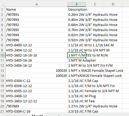The height and width of the screenshot is (116, 129).
Task: Select column A header
Action: (x=37, y=4)
